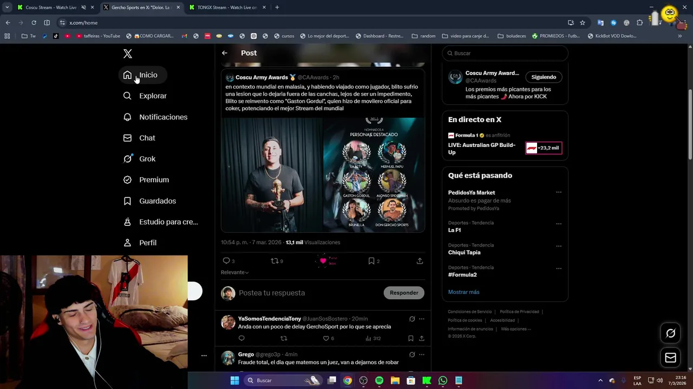
Task: Open more options on webcam overlay
Action: point(204,356)
